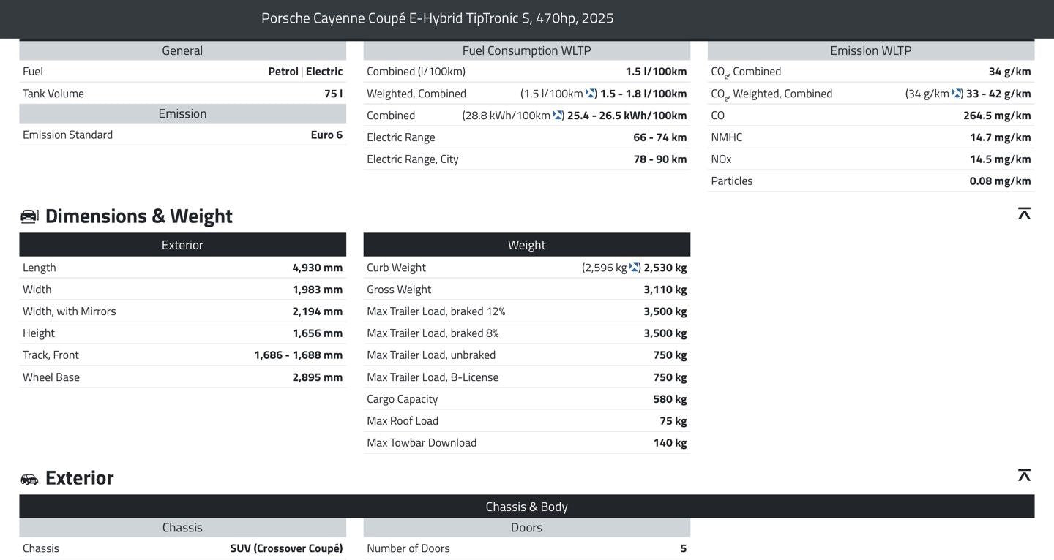Click the Chassis & Body header bar
1054x560 pixels.
coord(526,507)
